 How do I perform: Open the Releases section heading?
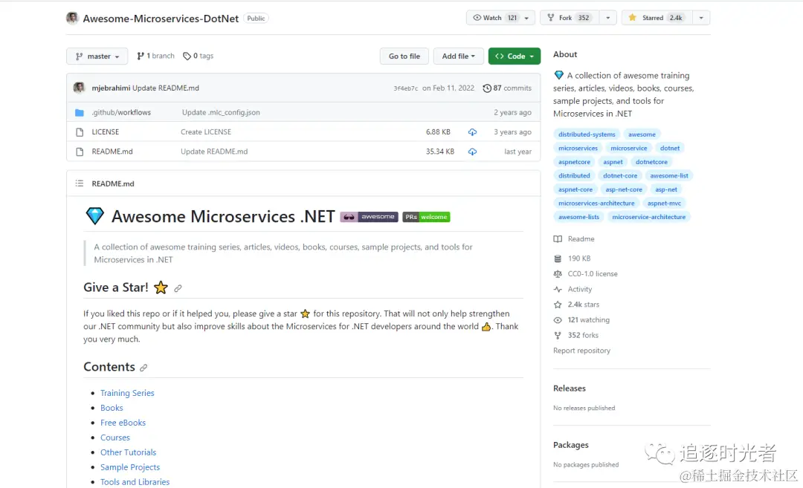pos(570,388)
